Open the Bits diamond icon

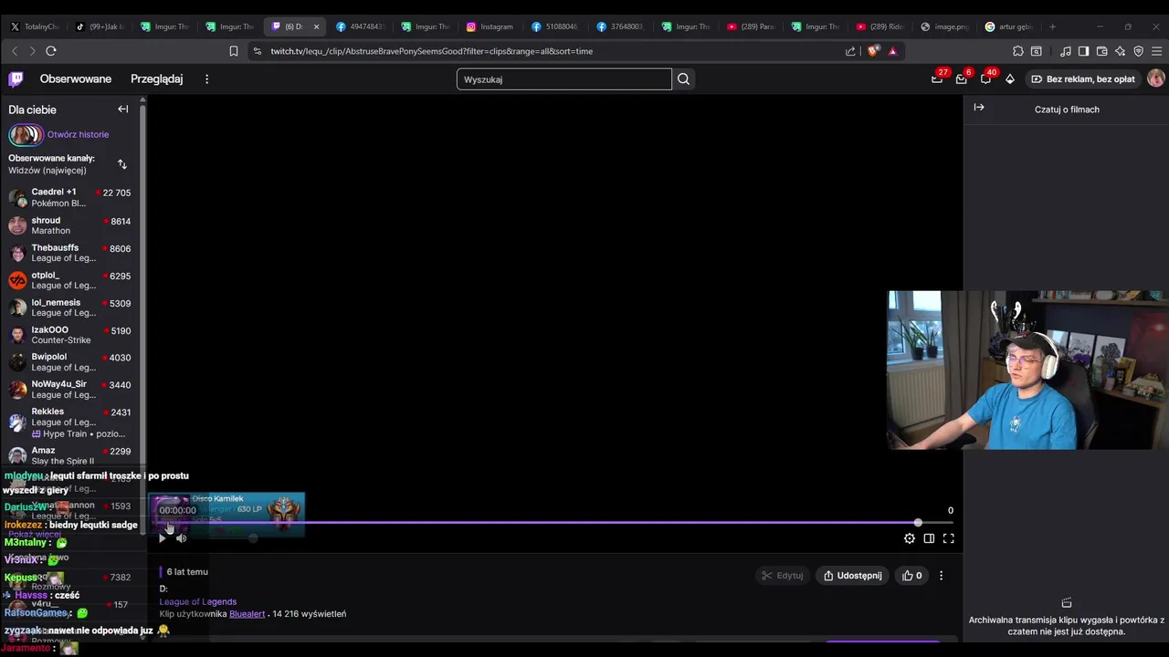coord(1010,79)
